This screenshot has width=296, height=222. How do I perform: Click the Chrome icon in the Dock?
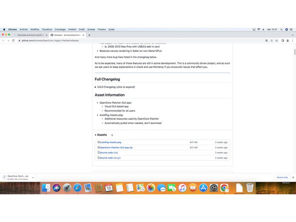pyautogui.click(x=224, y=188)
